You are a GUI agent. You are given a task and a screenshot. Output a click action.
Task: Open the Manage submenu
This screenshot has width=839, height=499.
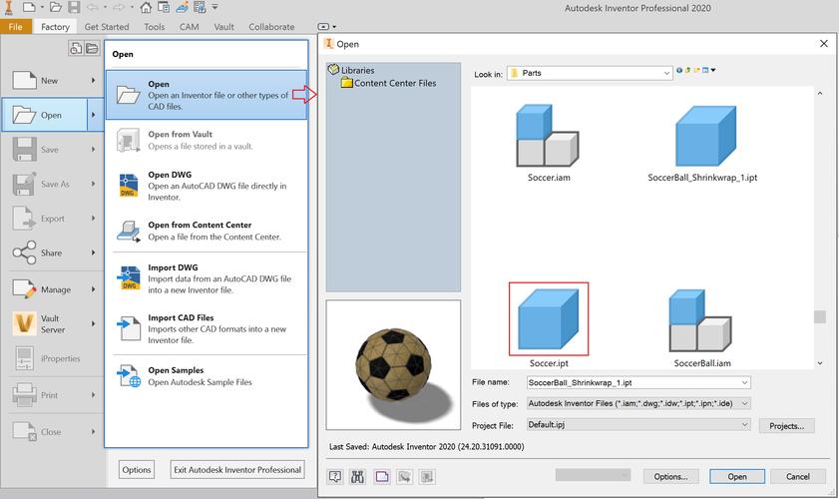point(52,289)
